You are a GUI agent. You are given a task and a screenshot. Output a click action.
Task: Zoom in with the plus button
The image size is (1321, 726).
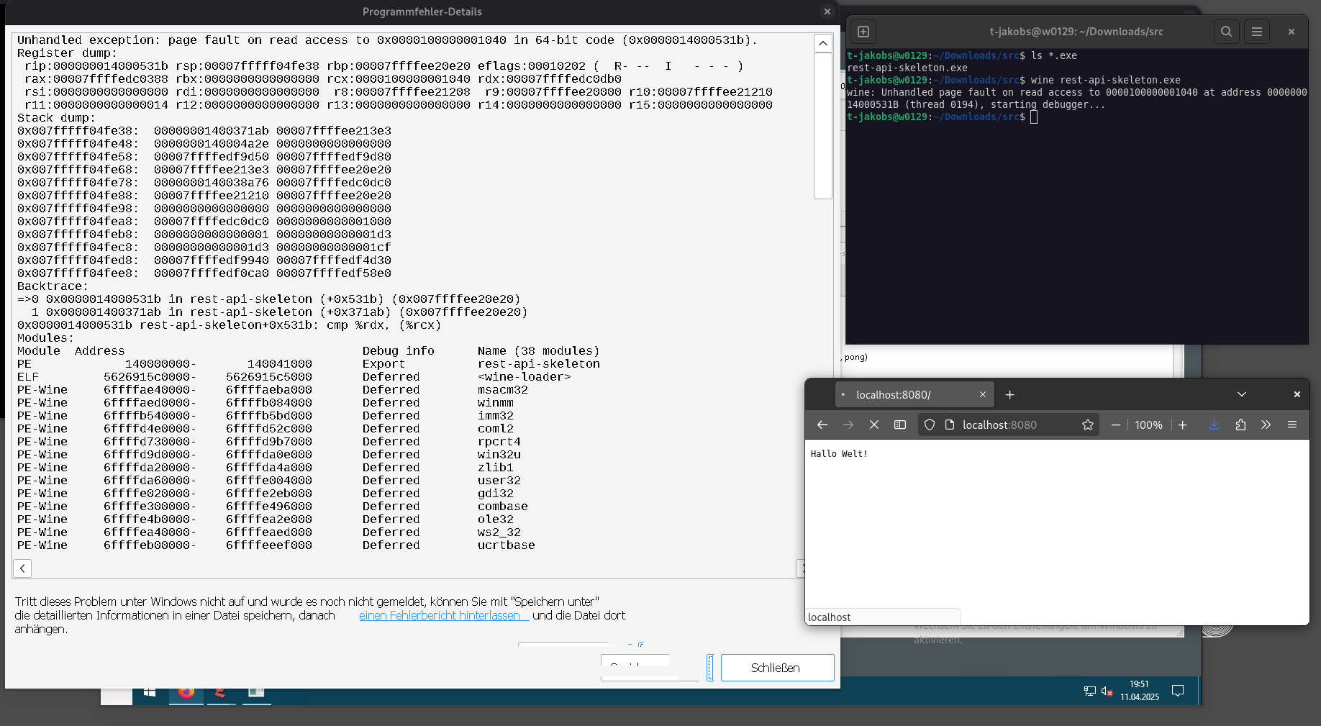tap(1183, 425)
